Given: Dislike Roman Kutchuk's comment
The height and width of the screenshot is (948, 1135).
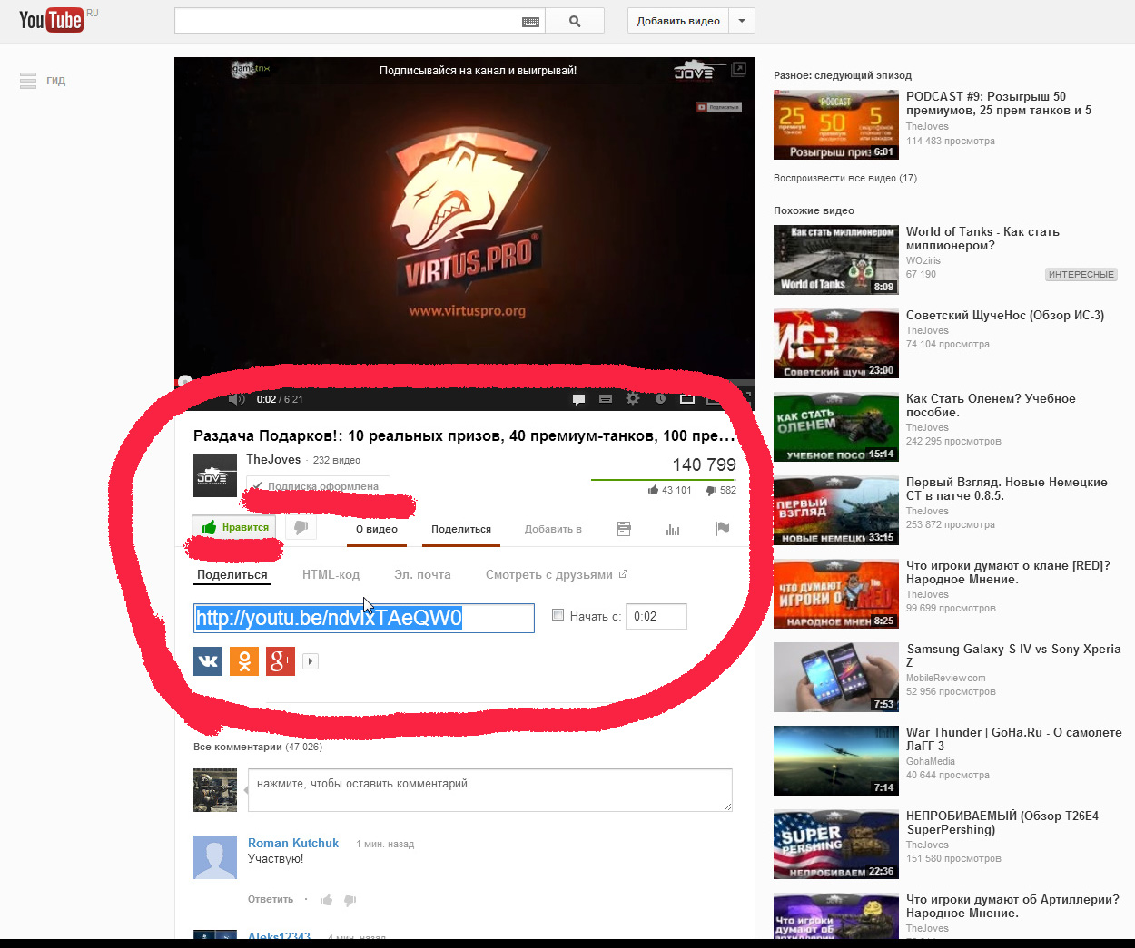Looking at the screenshot, I should tap(350, 900).
